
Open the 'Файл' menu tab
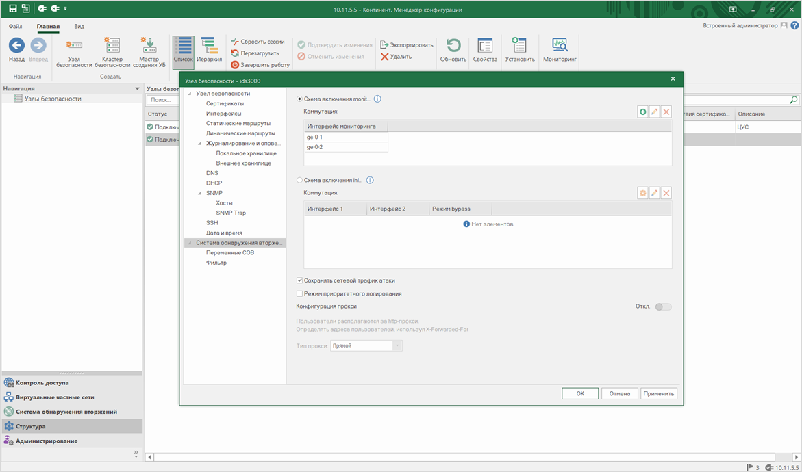[15, 27]
